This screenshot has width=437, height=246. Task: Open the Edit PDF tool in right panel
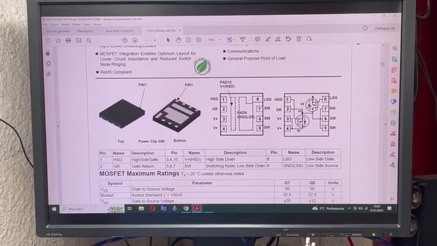coord(394,70)
